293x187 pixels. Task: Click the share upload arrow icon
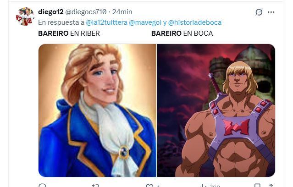(271, 186)
